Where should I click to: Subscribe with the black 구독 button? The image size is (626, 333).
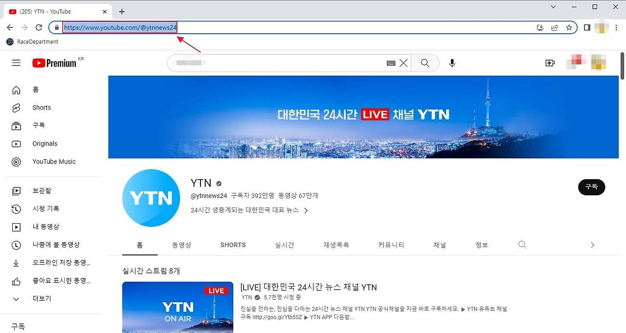591,187
